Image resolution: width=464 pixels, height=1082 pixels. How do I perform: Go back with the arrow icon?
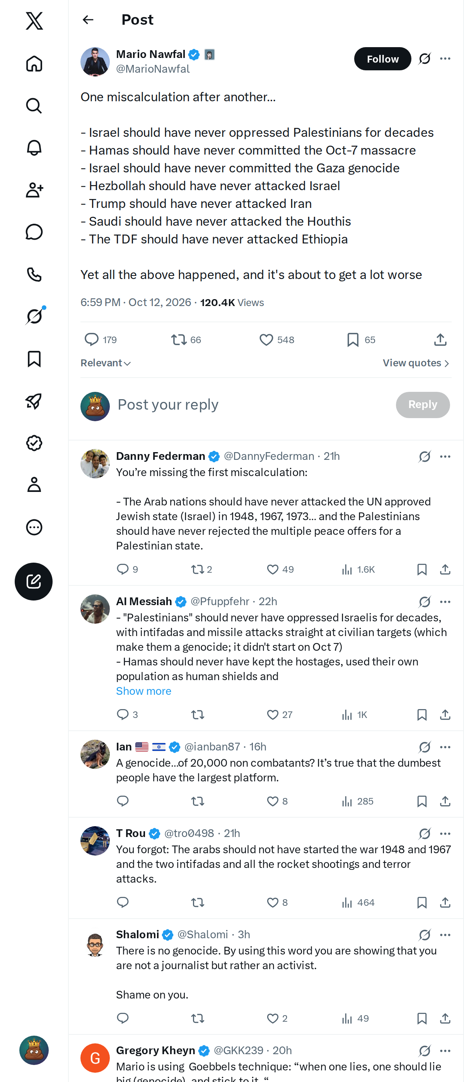(88, 20)
